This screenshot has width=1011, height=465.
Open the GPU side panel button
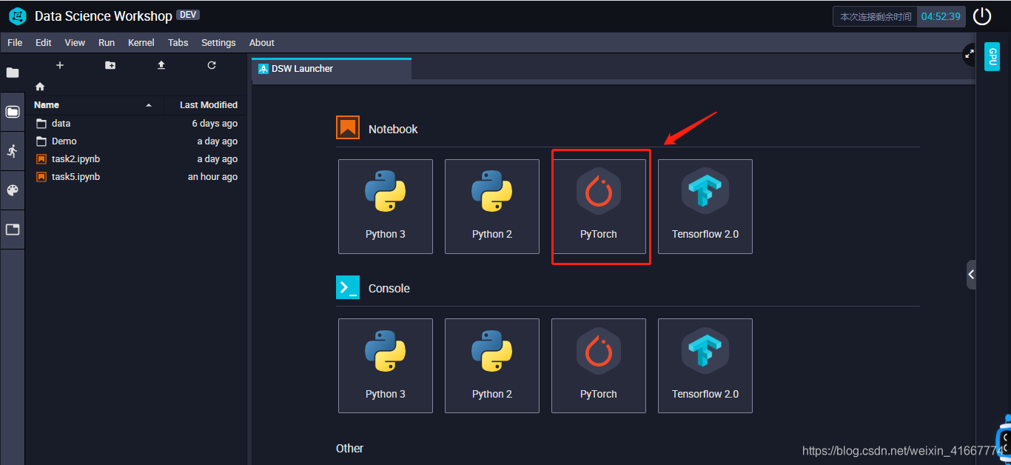point(992,57)
